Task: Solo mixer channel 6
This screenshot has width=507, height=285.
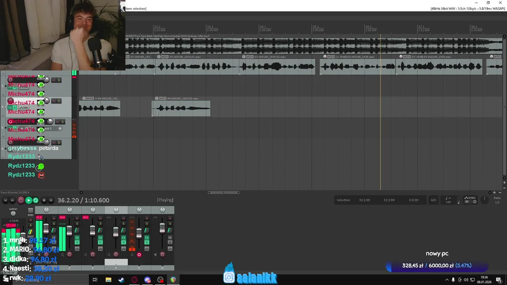Action: click(170, 223)
